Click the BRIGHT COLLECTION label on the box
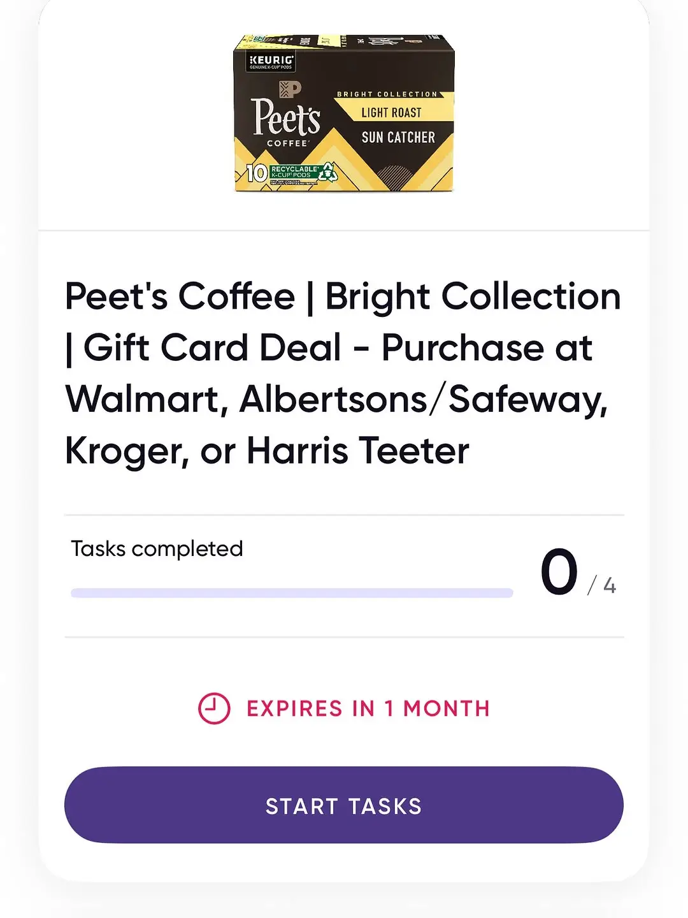Image resolution: width=688 pixels, height=918 pixels. tap(387, 94)
